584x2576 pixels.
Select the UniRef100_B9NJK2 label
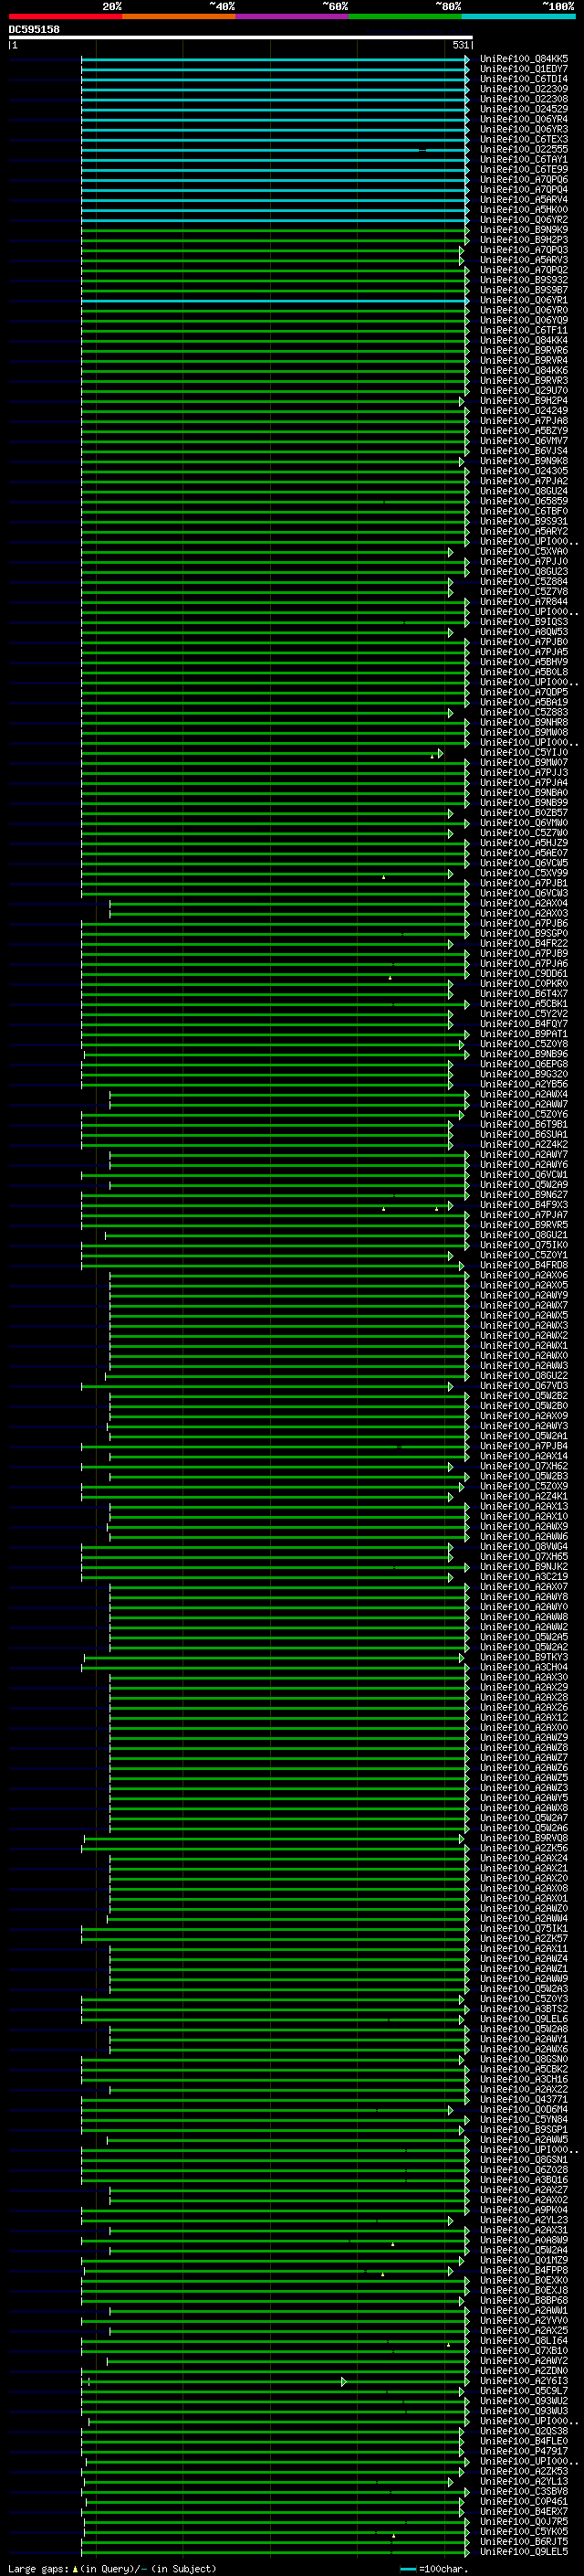524,1566
